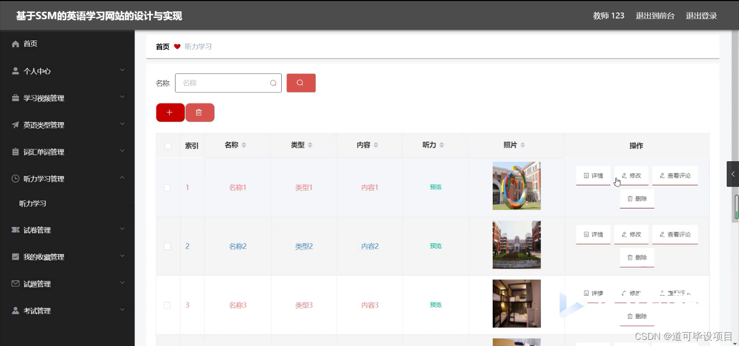Click 删除 for row 名称3
739x346 pixels.
[637, 316]
